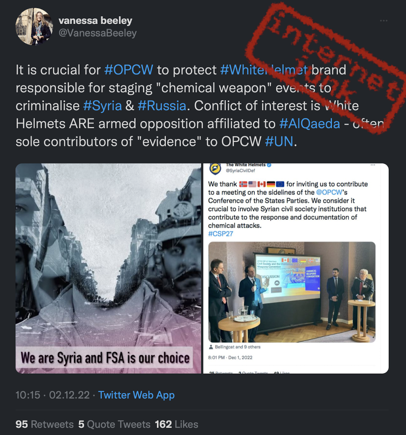Click The White Helmets profile logo
Screen dimensions: 406x435
coord(215,169)
